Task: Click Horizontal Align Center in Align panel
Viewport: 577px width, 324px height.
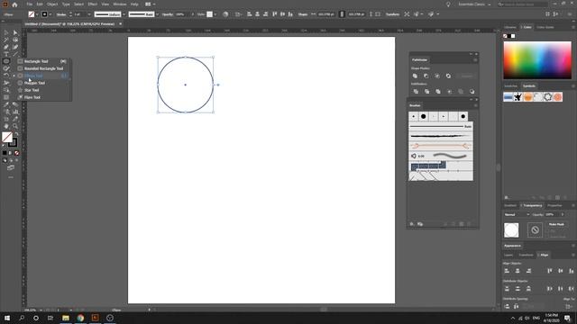Action: click(x=517, y=271)
